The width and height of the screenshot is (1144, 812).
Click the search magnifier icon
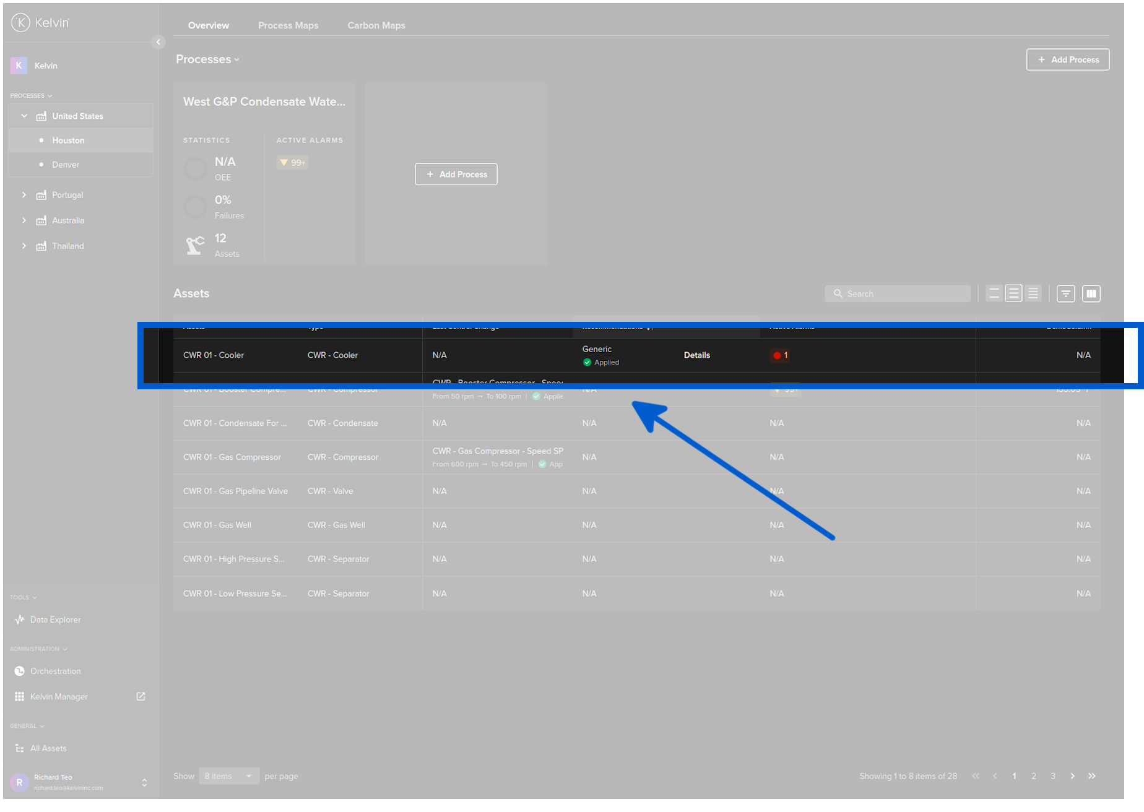(x=838, y=293)
